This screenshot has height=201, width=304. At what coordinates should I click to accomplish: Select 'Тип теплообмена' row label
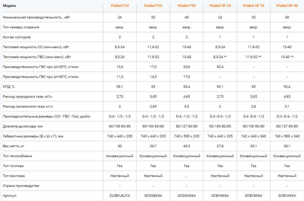click(17, 156)
